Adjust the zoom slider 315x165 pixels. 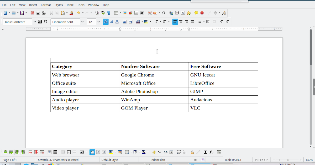[288, 159]
